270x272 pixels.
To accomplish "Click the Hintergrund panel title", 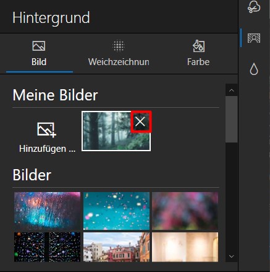I will [51, 18].
